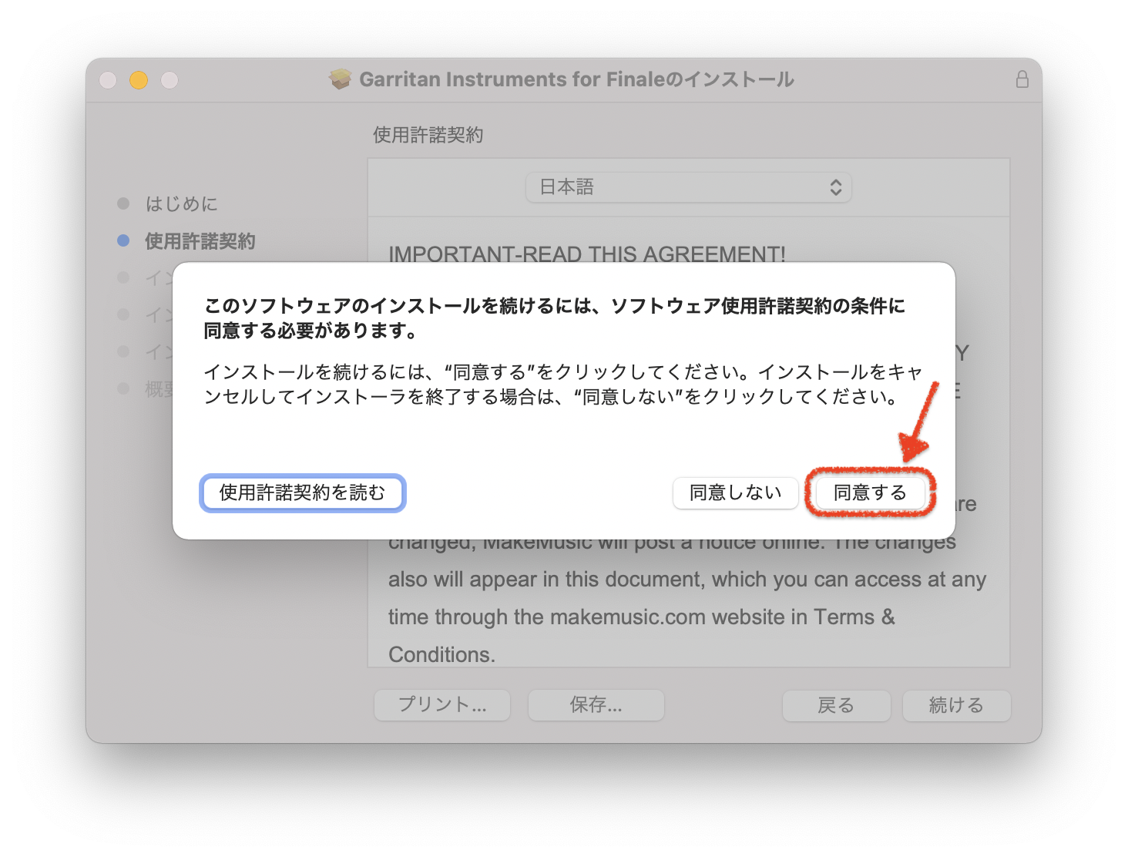Click the 同意する (Agree) button

(x=870, y=493)
